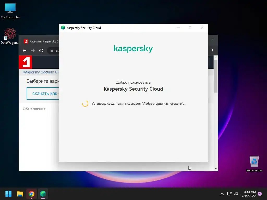Open File Explorer from the taskbar
The image size is (267, 200).
click(20, 194)
